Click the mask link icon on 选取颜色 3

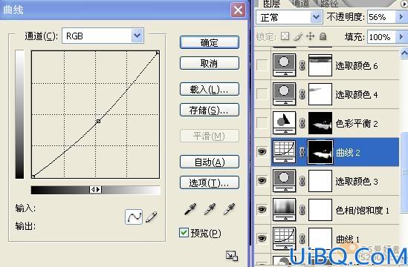302,181
